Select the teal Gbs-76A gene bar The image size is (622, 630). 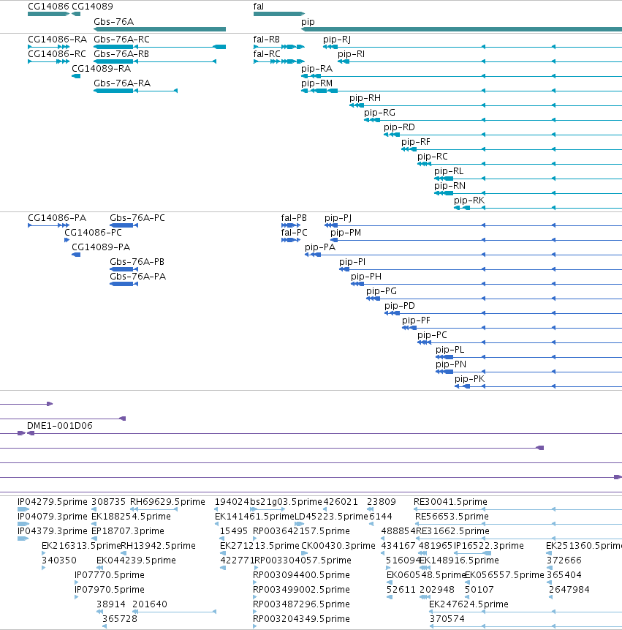pyautogui.click(x=160, y=29)
